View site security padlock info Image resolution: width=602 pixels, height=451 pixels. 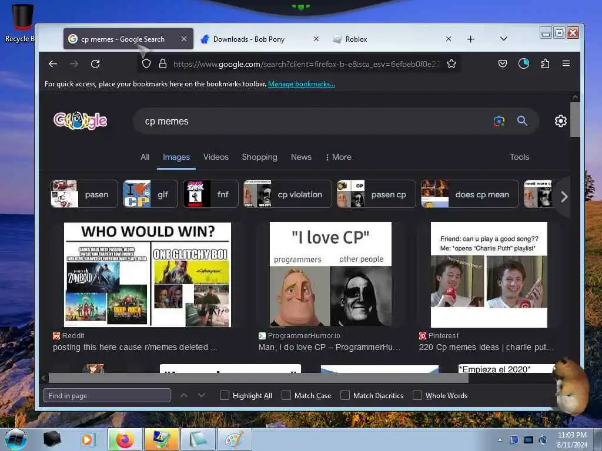coord(163,63)
